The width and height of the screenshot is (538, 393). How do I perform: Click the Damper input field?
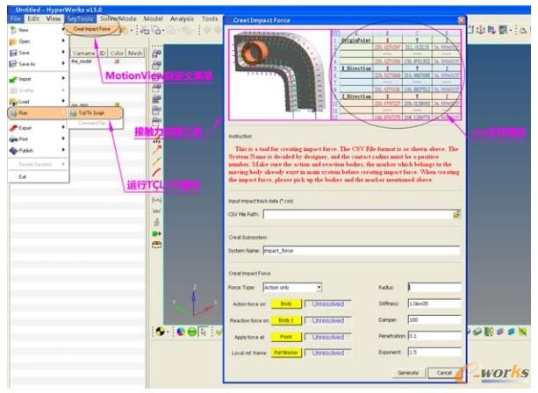(434, 319)
